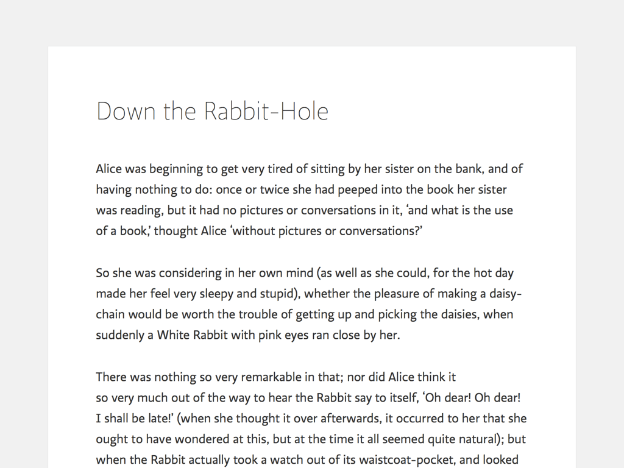Click the phrase 'White Rabbit' in the second paragraph

pos(192,335)
